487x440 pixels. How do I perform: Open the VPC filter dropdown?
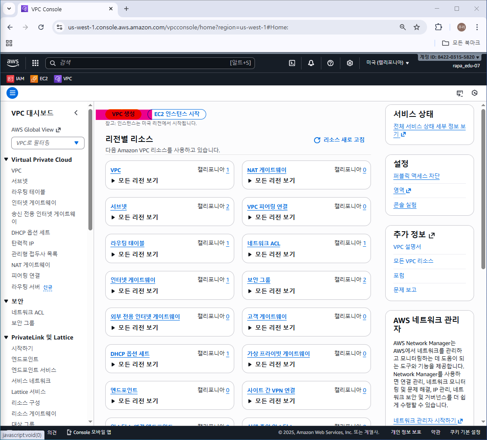48,143
